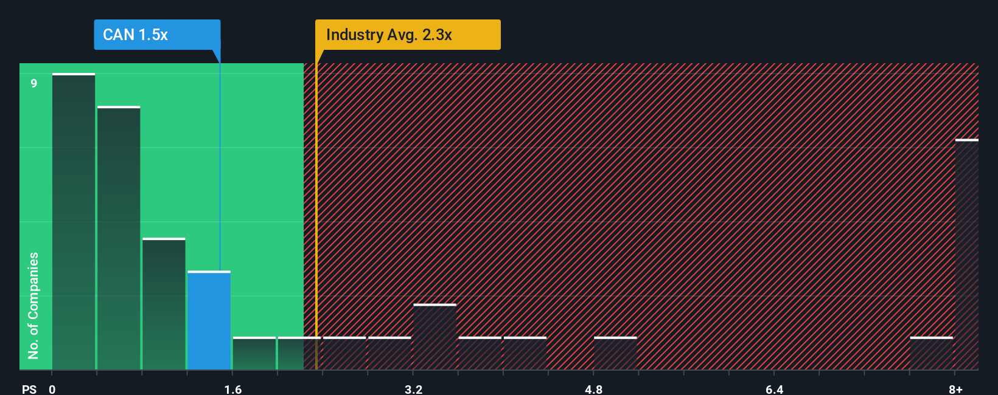This screenshot has height=395, width=998.
Task: Select the highlighted blue CAN bar
Action: (x=209, y=320)
